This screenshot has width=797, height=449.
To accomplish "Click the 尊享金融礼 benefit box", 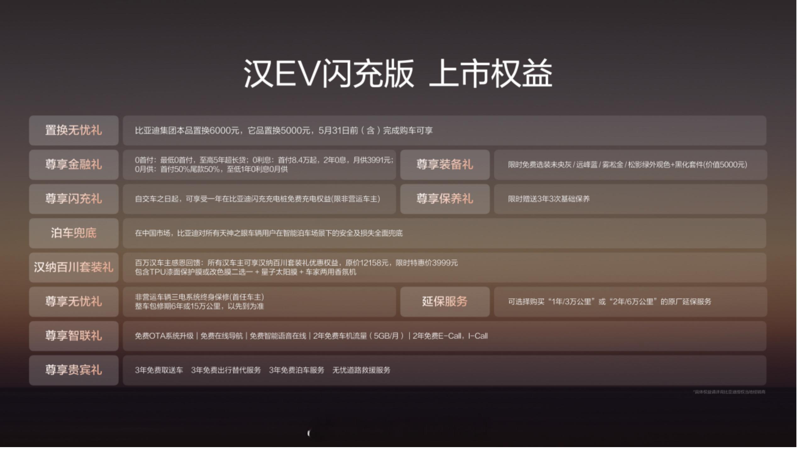I will click(74, 165).
